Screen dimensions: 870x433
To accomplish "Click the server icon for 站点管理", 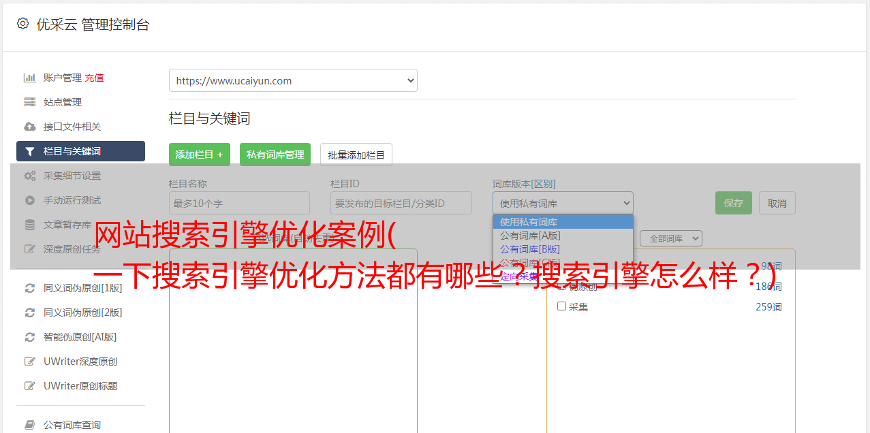I will point(30,102).
